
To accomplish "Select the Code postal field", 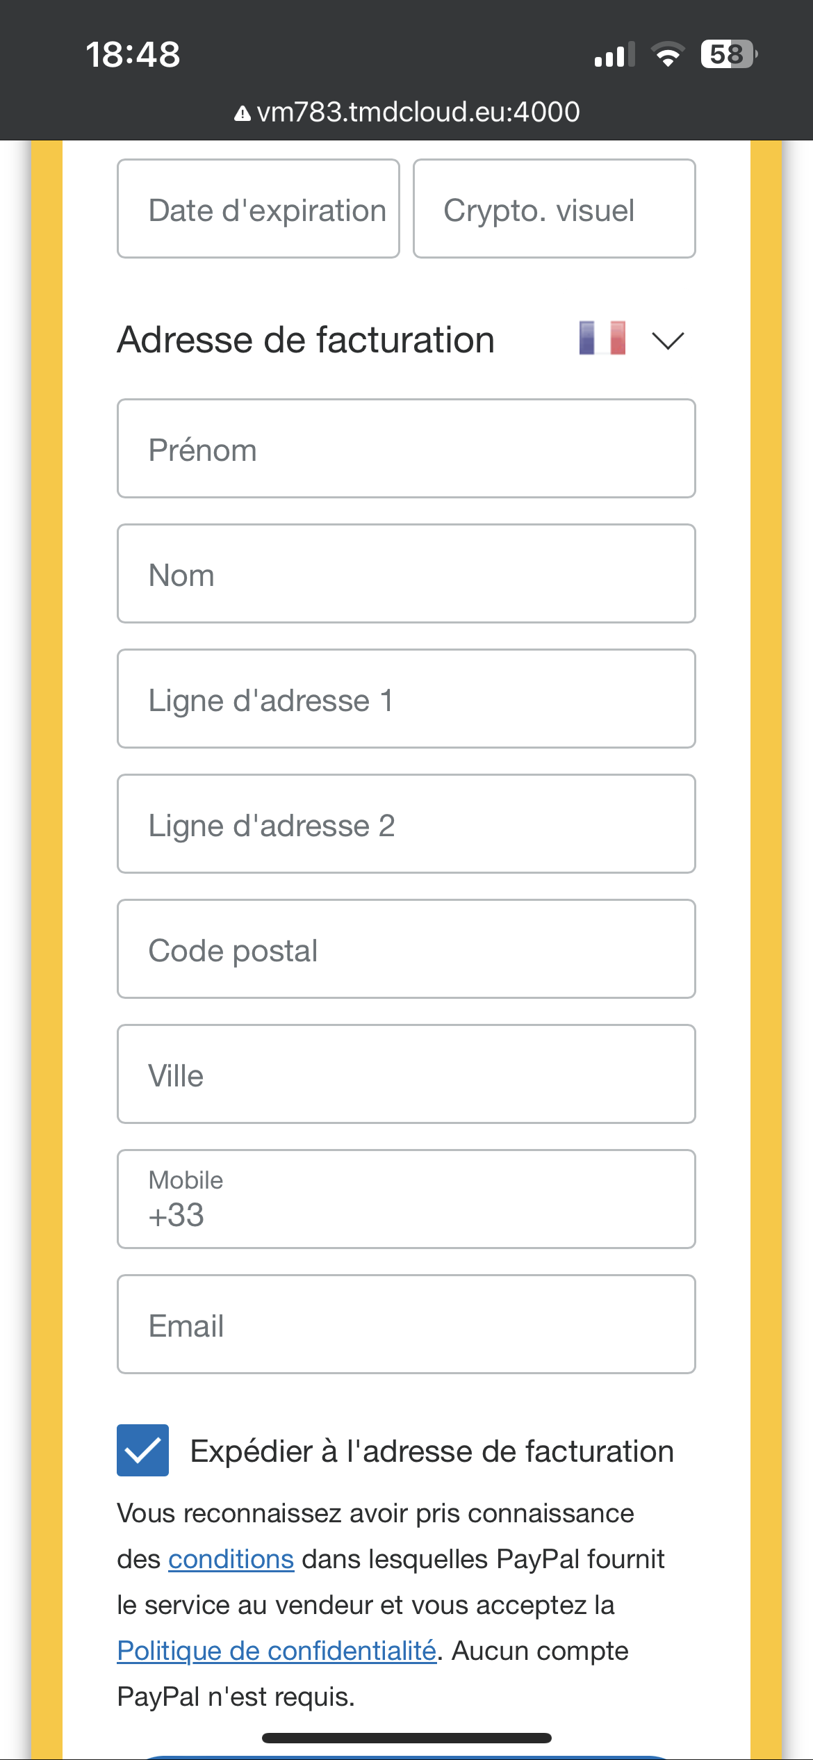I will (x=406, y=949).
